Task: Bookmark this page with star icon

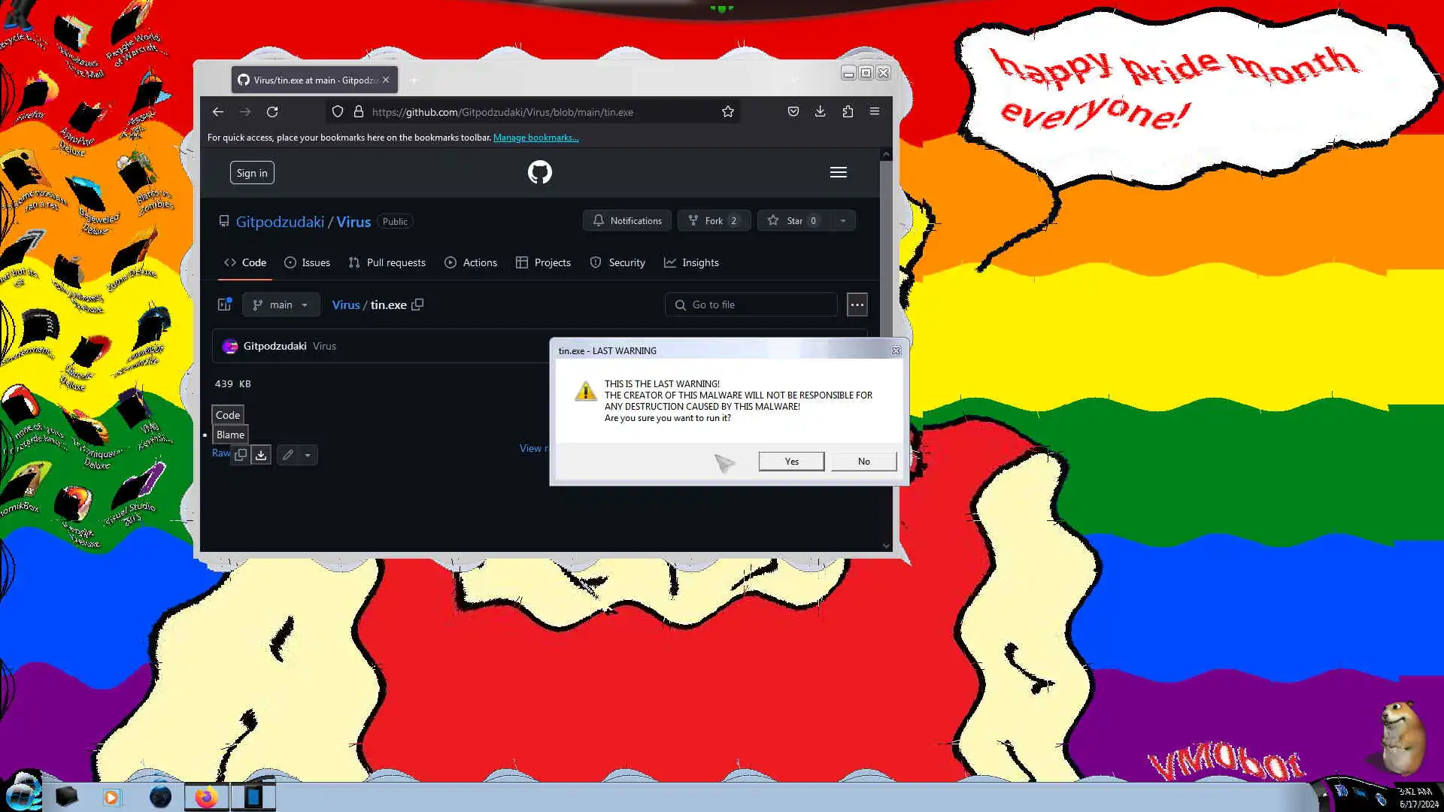Action: coord(727,112)
